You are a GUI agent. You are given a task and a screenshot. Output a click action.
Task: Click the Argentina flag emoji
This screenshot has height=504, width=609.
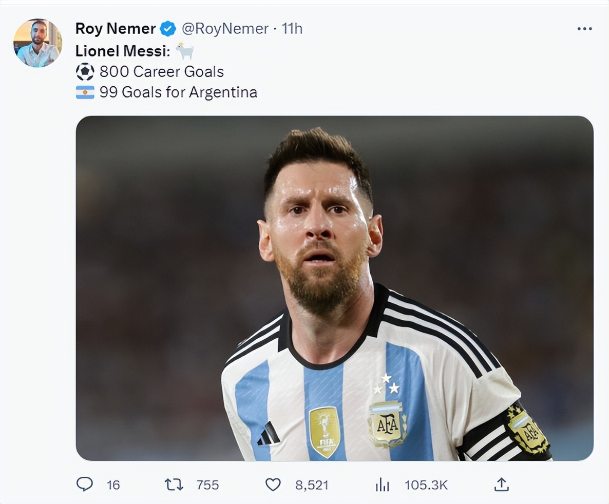[85, 92]
